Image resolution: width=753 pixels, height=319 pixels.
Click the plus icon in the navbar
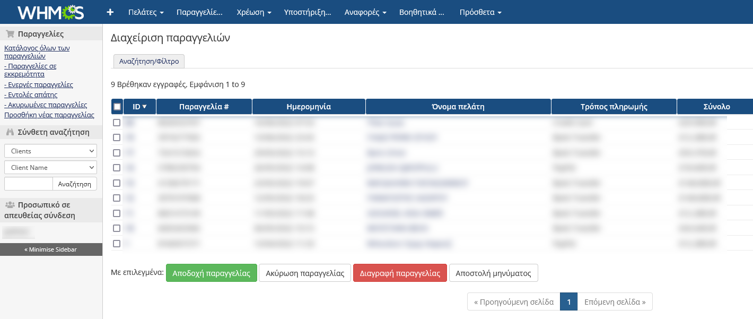110,12
